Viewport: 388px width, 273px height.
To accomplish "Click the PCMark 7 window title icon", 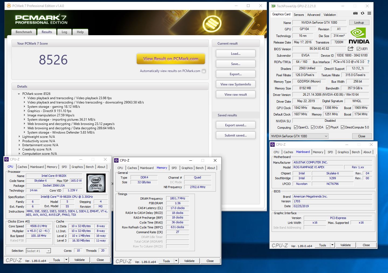I will click(x=9, y=6).
